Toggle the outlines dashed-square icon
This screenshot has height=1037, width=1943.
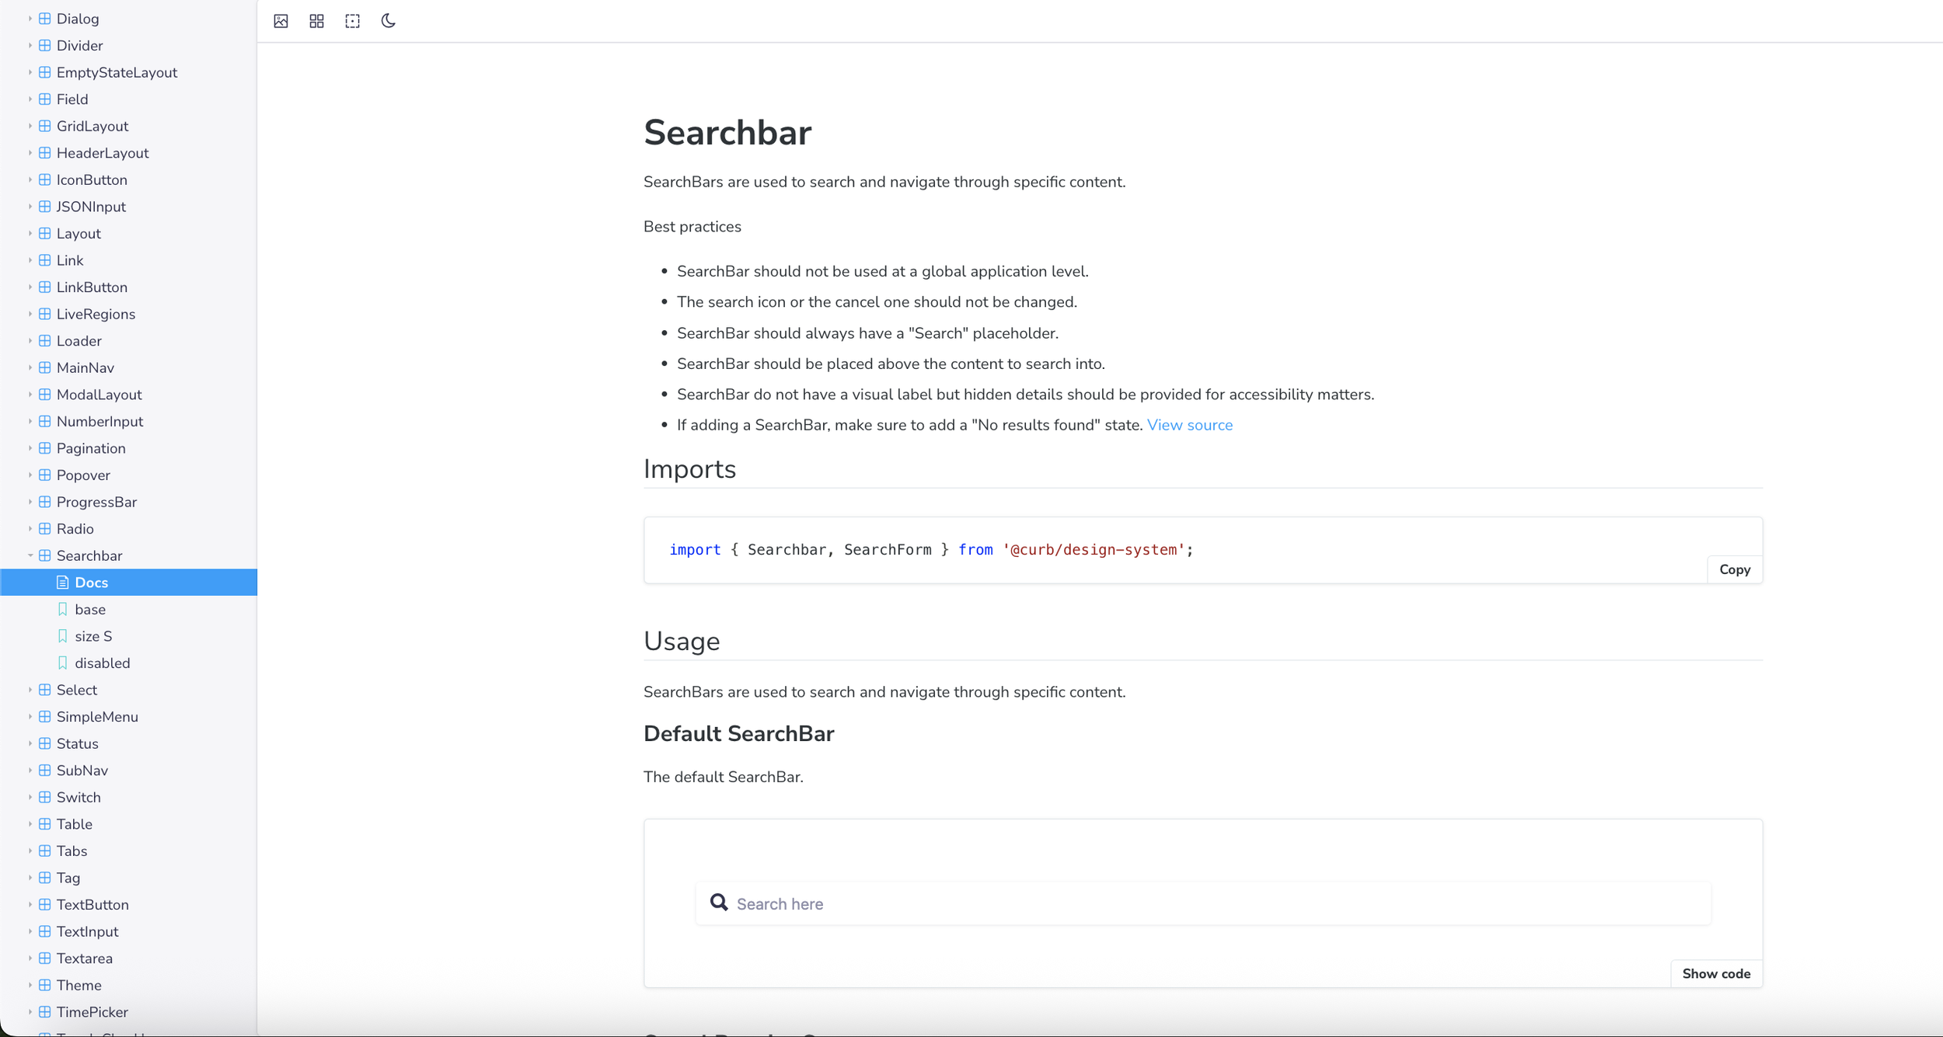tap(353, 21)
